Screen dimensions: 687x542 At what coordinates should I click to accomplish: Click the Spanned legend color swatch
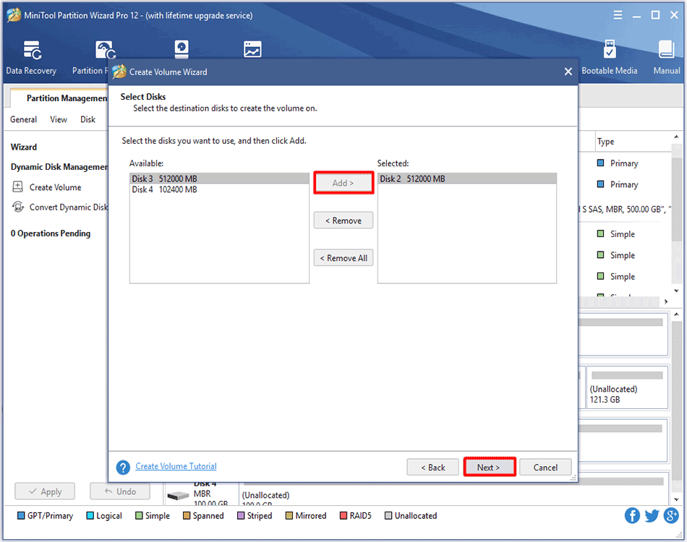(186, 515)
